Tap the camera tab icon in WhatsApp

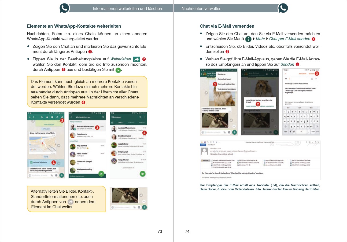click(x=112, y=122)
